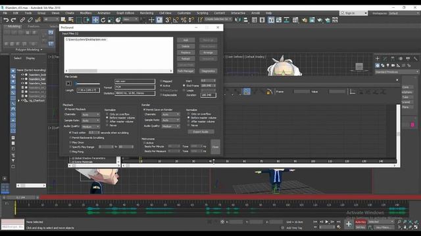The height and width of the screenshot is (236, 421).
Task: Click the input files list horizontal scrollbar
Action: 118,71
